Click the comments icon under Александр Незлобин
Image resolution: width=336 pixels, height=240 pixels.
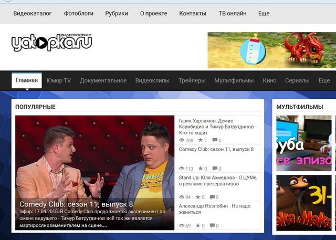click(x=212, y=225)
